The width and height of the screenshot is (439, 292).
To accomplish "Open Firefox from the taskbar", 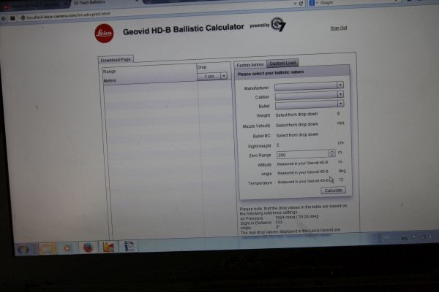I will point(89,247).
